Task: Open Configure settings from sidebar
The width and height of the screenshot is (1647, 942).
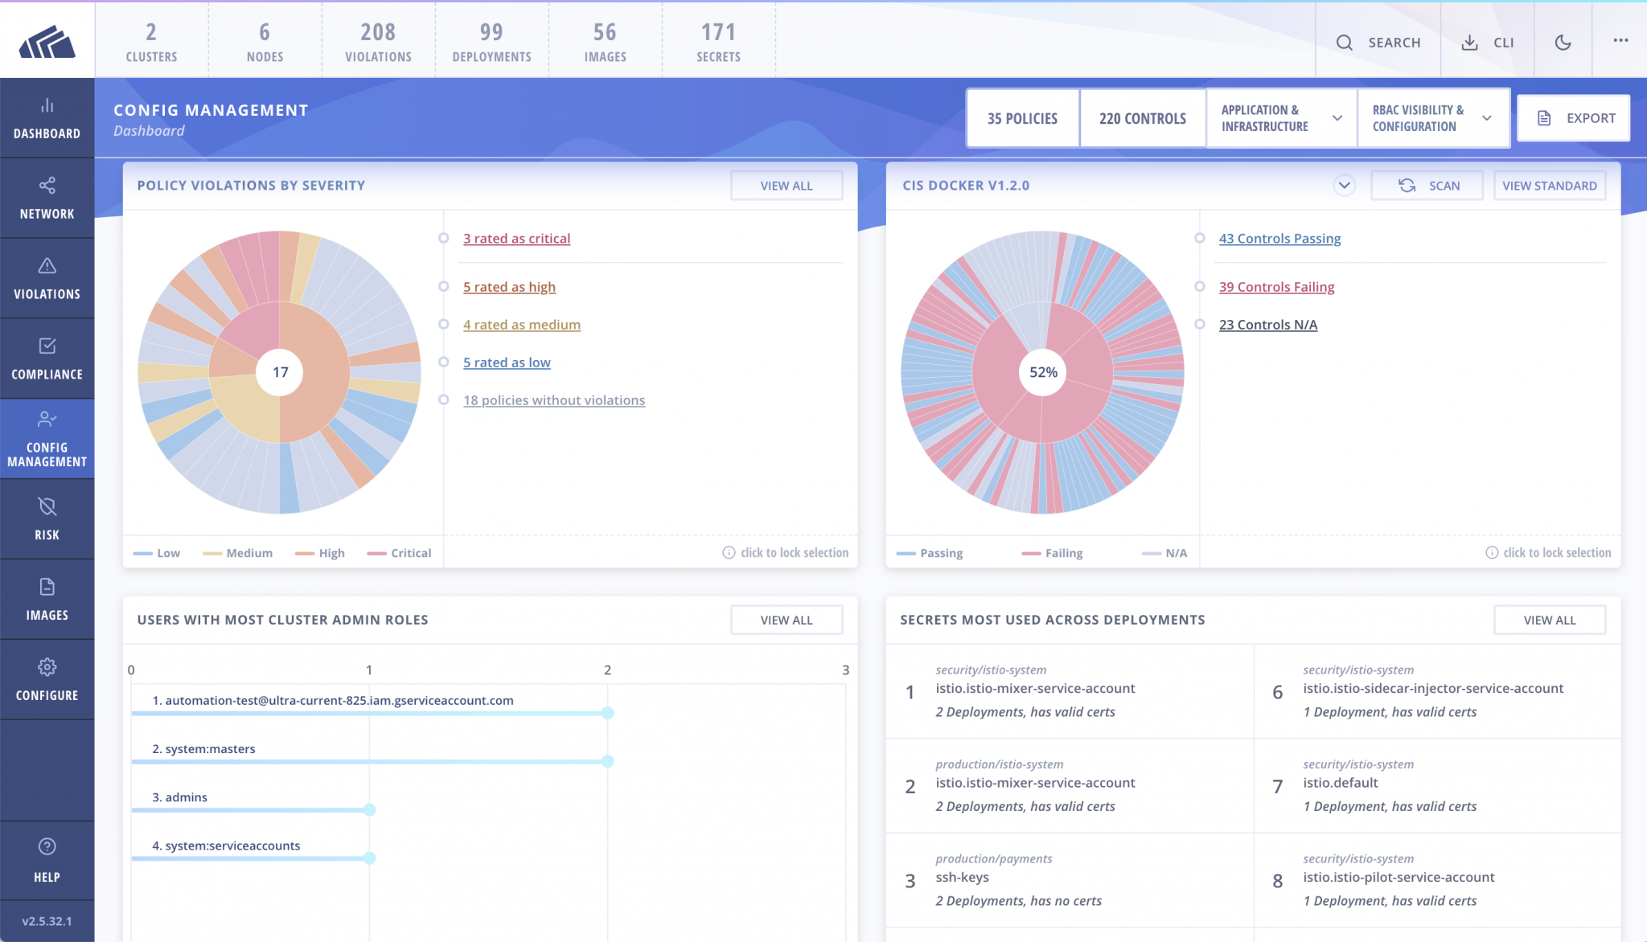Action: point(47,679)
